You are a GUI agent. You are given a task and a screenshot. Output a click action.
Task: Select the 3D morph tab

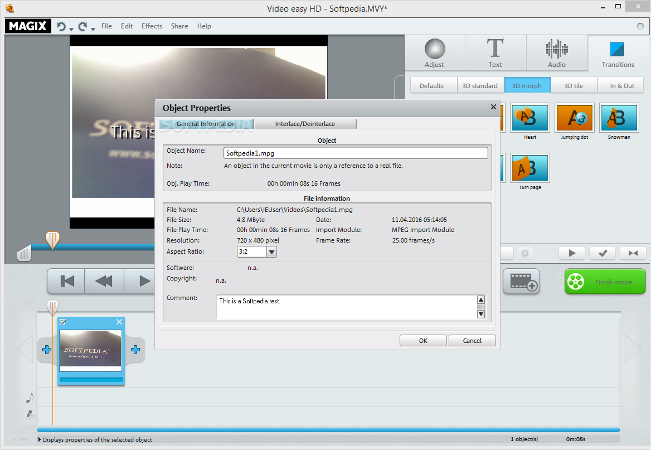pyautogui.click(x=527, y=86)
